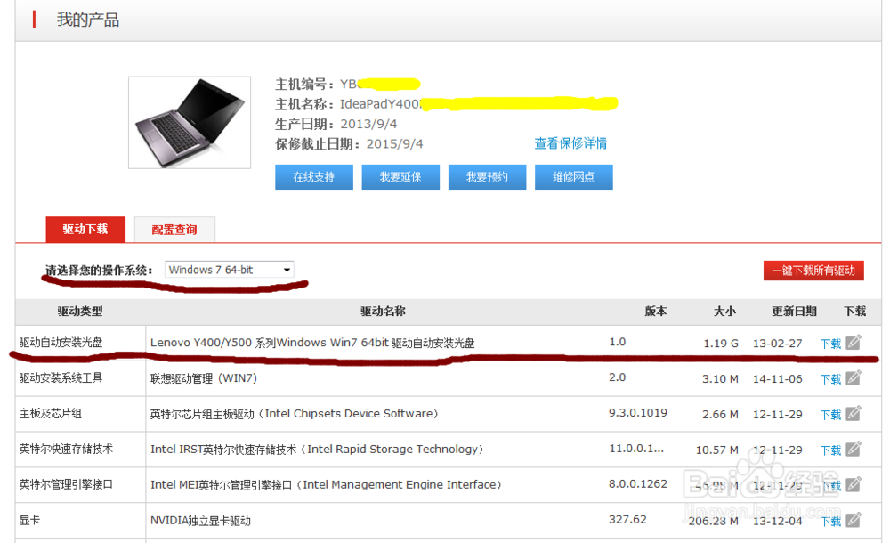Click the IdeaPad laptop product image

190,123
